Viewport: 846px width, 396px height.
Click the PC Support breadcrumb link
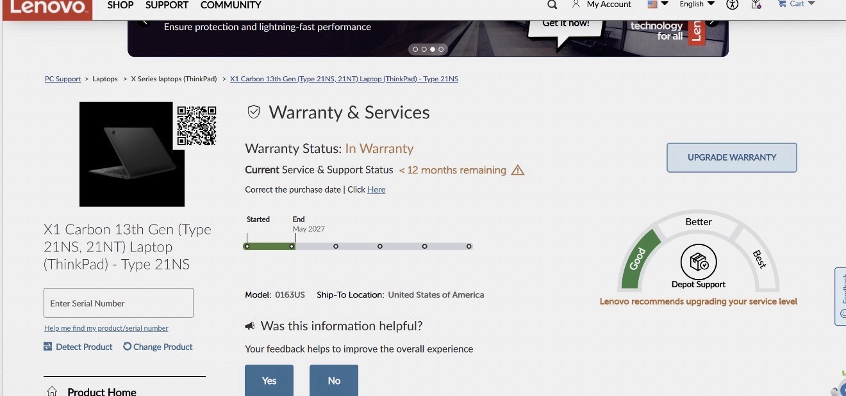coord(63,79)
